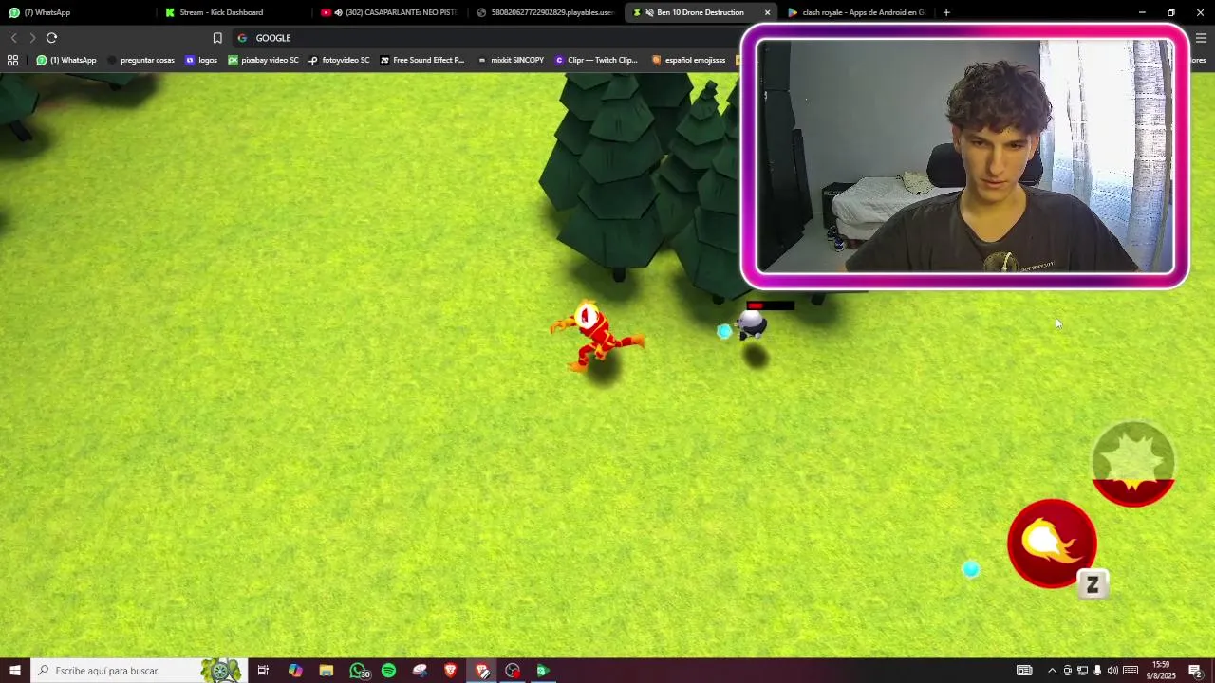The width and height of the screenshot is (1215, 683).
Task: Open Spotify from the taskbar
Action: point(389,671)
